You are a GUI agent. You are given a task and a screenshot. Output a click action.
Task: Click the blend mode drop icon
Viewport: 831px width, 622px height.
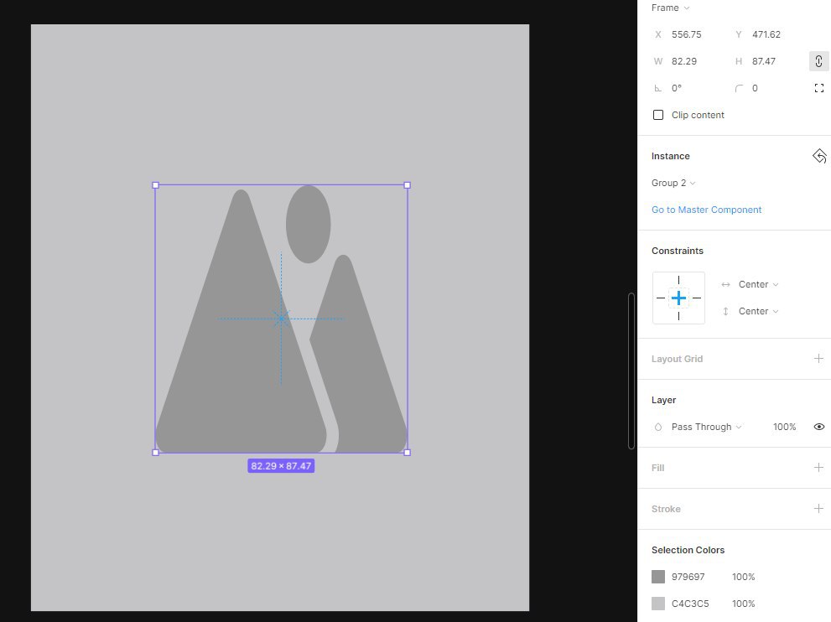click(x=657, y=427)
